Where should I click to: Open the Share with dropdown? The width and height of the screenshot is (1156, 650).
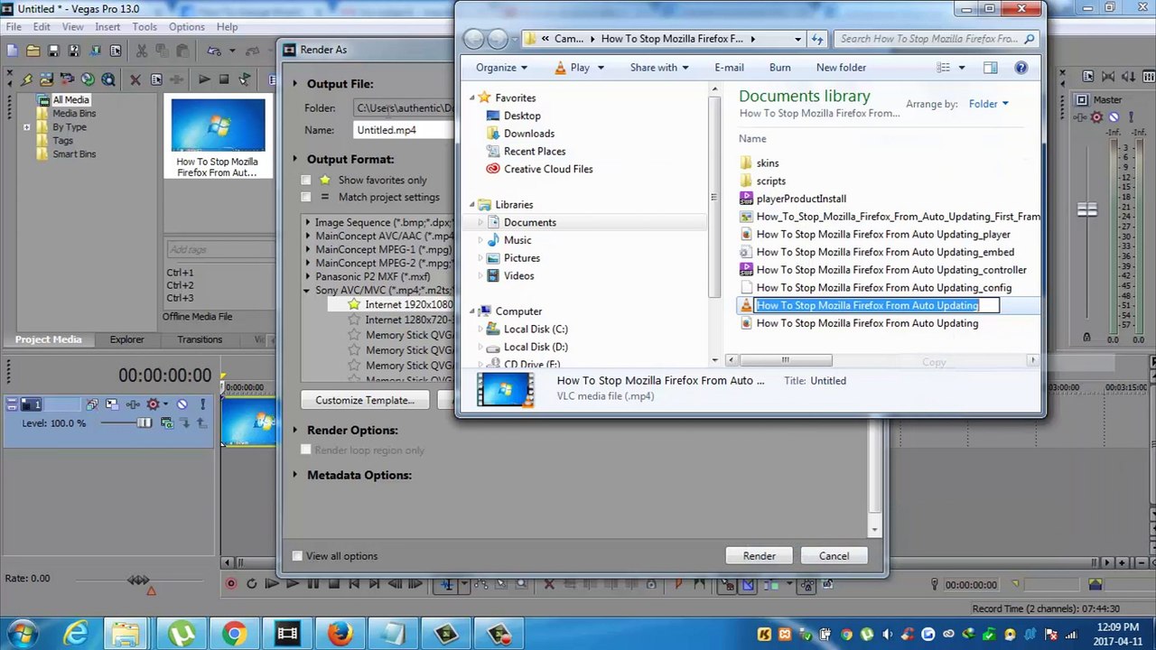[x=659, y=68]
